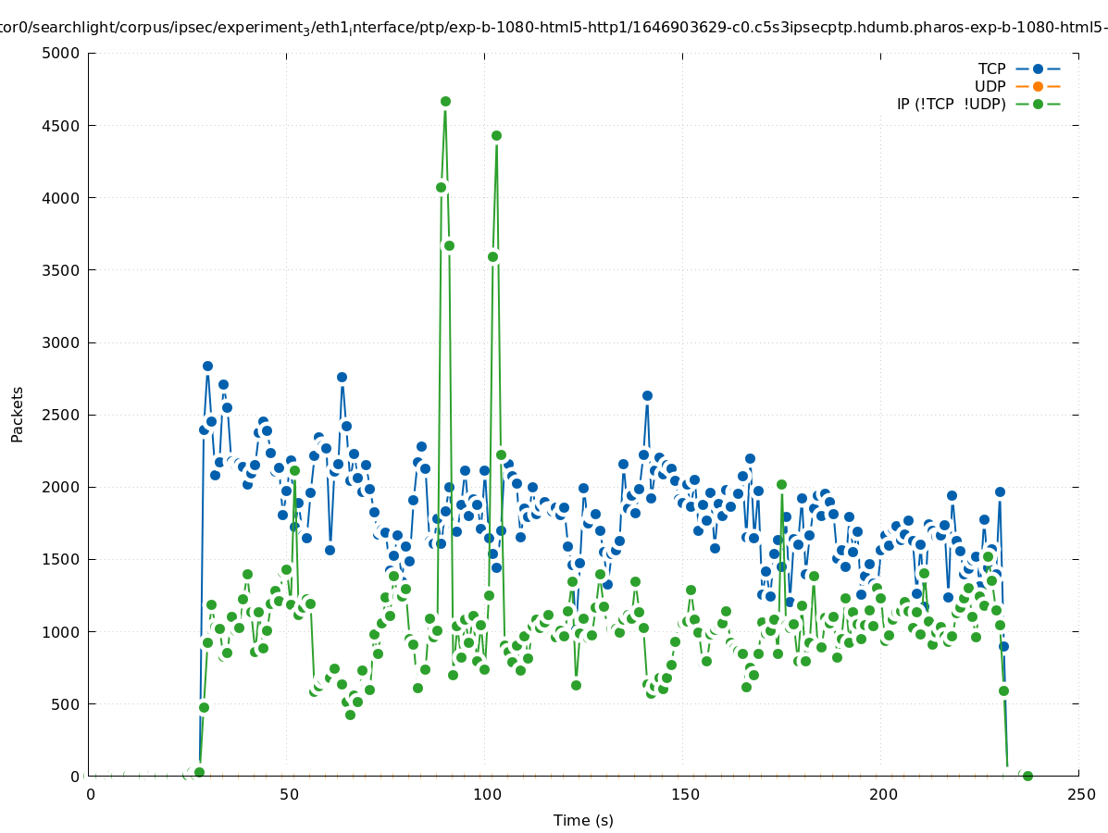Click the TCP peak point near time 140
The image size is (1108, 833).
point(647,395)
